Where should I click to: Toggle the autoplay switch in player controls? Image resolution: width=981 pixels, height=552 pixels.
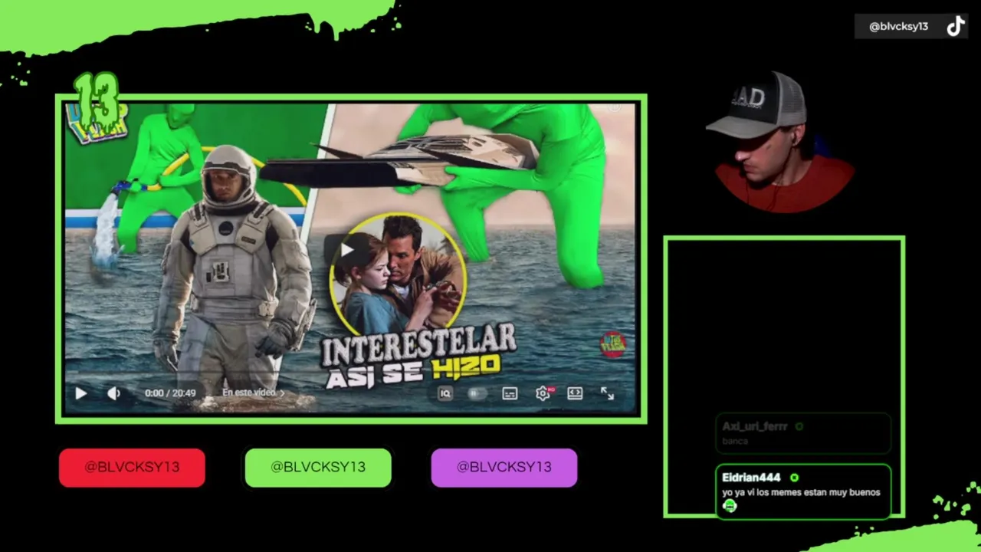[477, 393]
